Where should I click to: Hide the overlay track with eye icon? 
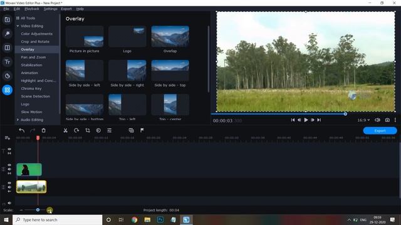pyautogui.click(x=9, y=165)
